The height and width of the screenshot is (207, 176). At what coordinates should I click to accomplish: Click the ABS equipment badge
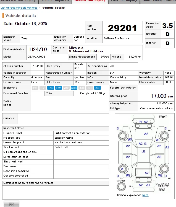pos(74,88)
